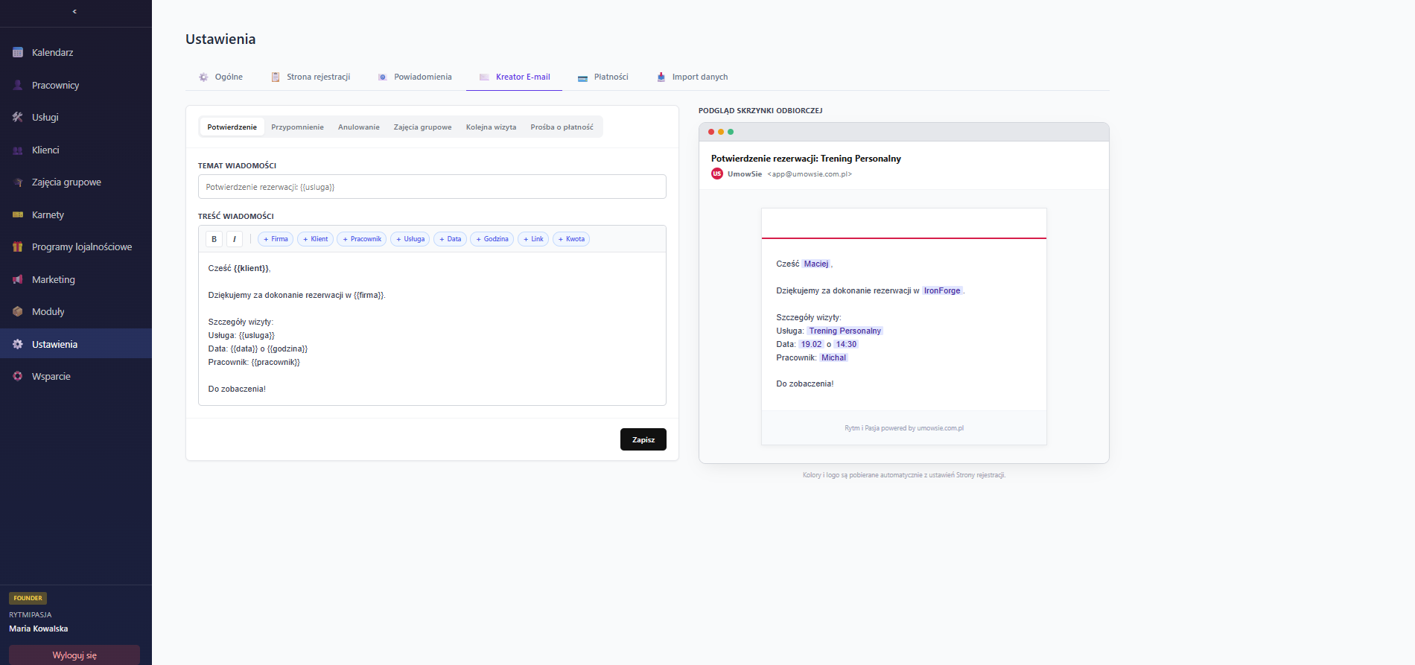Click the Karnety ticket icon
Viewport: 1415px width, 665px height.
click(x=18, y=214)
